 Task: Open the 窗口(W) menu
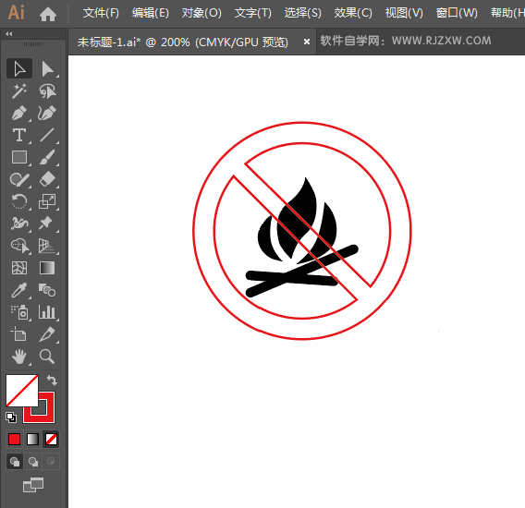click(457, 13)
